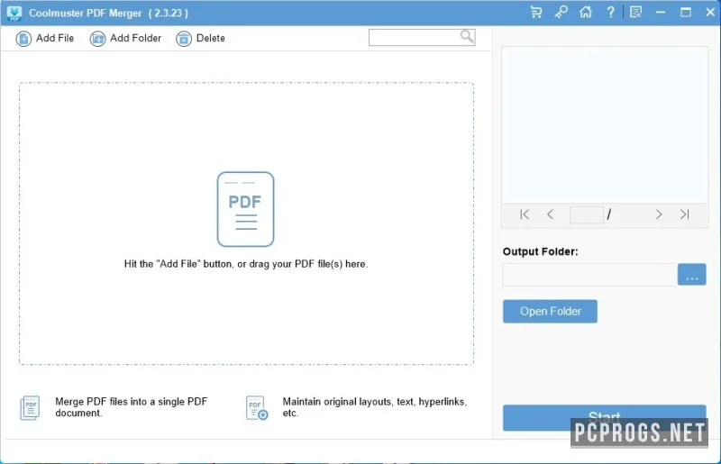Open the help question mark icon

point(610,13)
